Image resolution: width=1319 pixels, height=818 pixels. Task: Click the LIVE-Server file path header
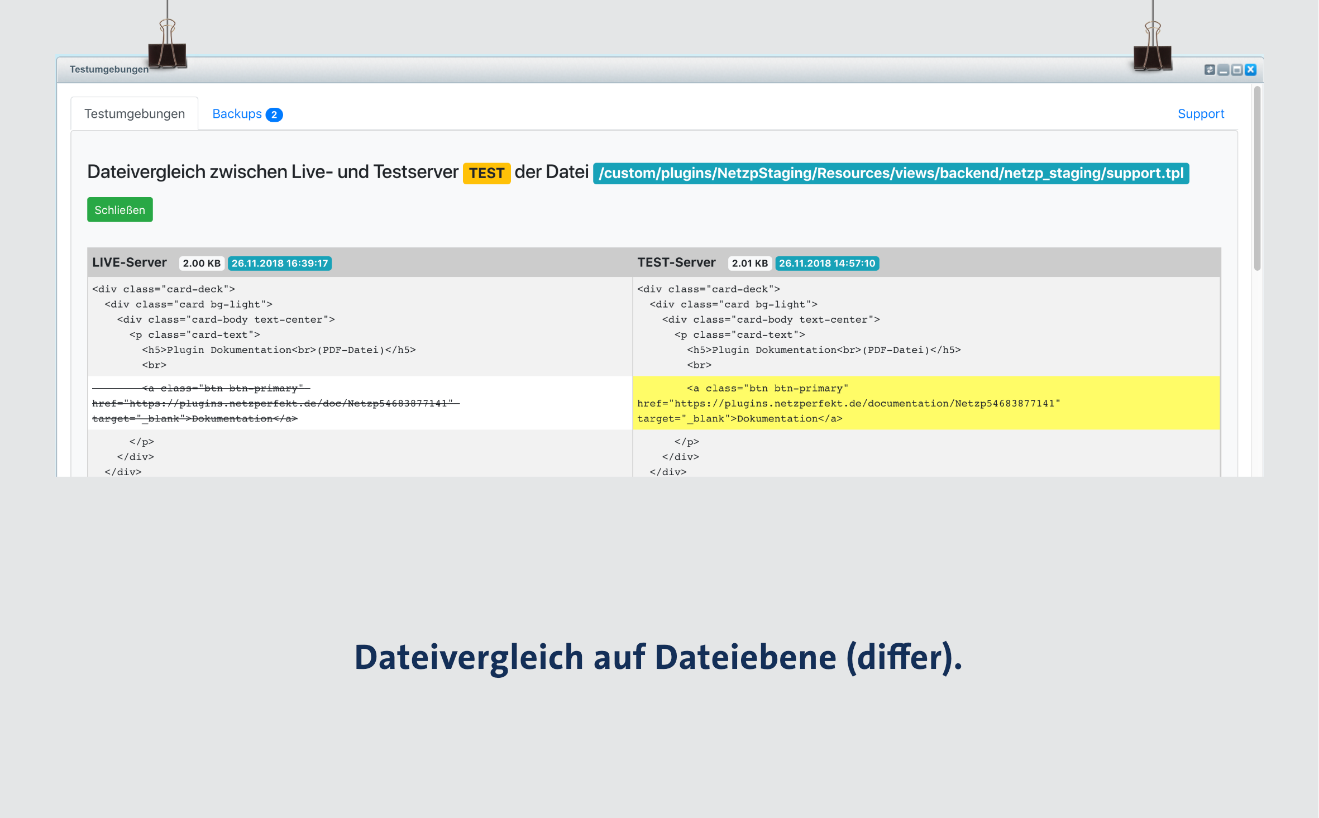(127, 263)
